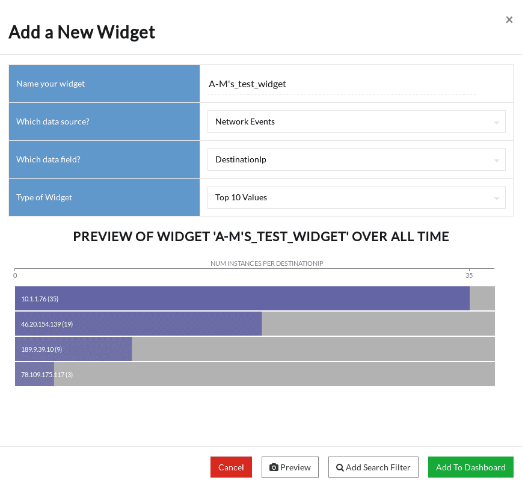Close the Add a New Widget dialog

point(509,20)
